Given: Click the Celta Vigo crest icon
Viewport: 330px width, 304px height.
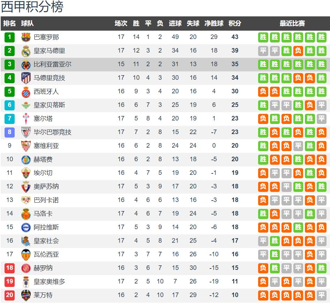Looking at the screenshot, I should (26, 118).
